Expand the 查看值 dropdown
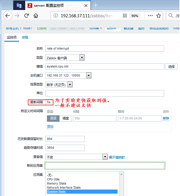 pos(105,157)
